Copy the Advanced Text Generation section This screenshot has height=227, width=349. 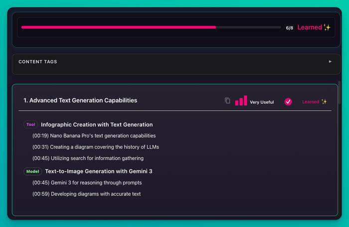[x=227, y=101]
